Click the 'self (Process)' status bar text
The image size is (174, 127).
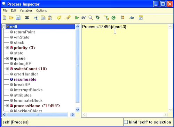coord(15,122)
